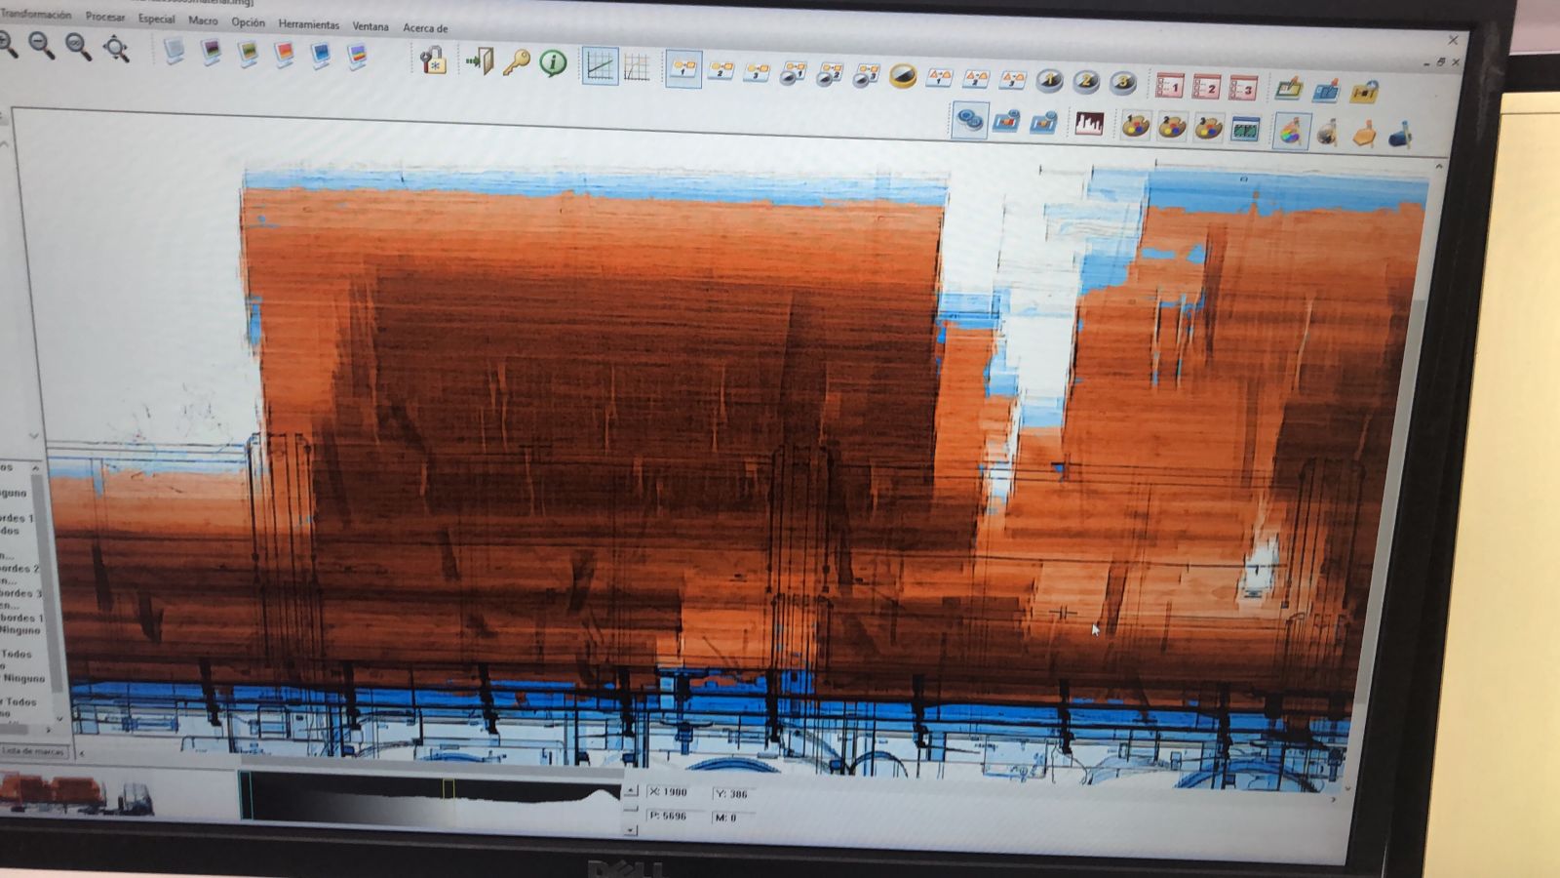This screenshot has height=878, width=1560.
Task: Select the half black-white contrast circle icon
Action: tap(903, 76)
